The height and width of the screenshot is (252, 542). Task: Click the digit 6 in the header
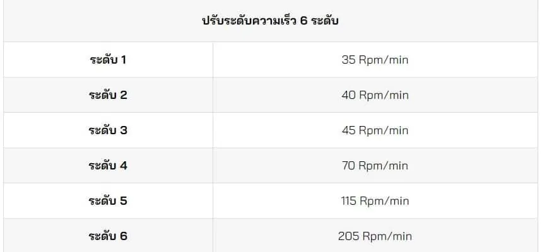click(x=304, y=21)
